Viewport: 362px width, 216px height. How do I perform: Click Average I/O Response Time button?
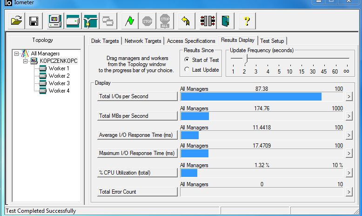click(x=137, y=135)
